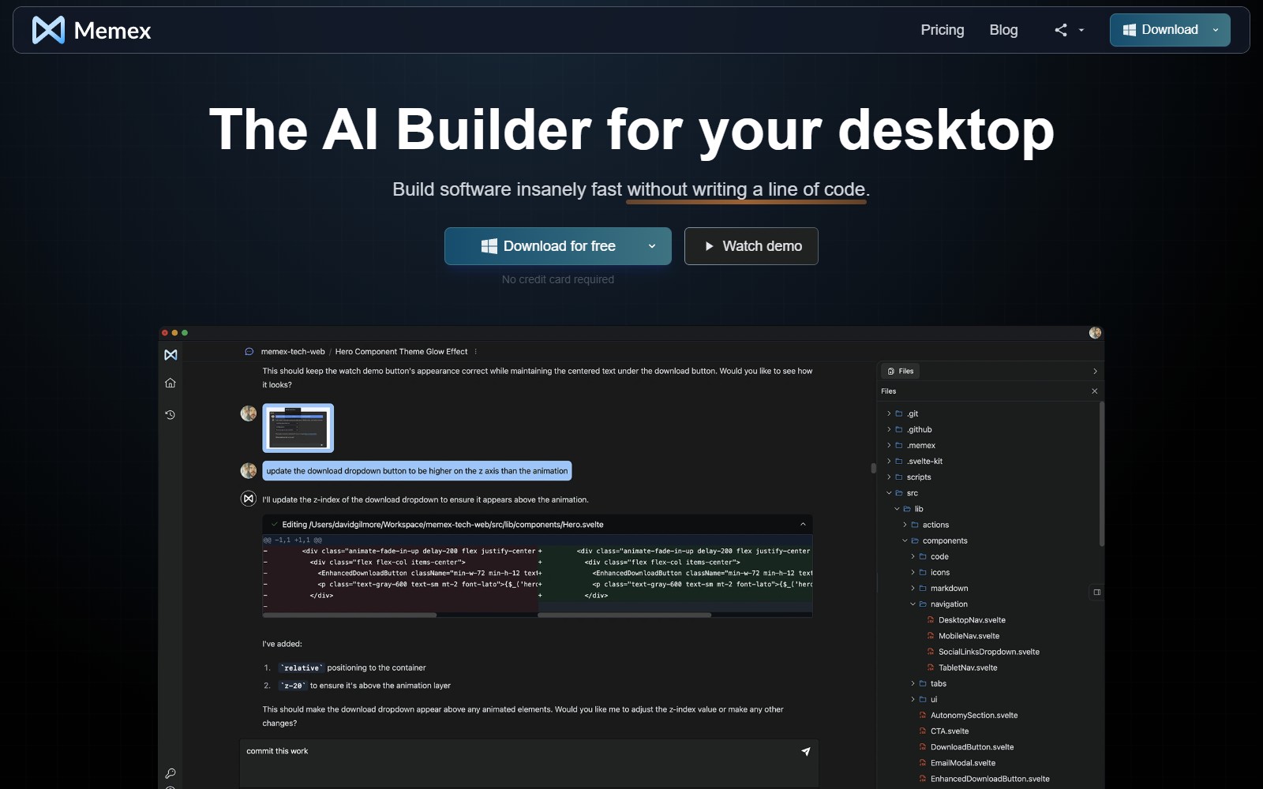Select the Files tab
The image size is (1263, 789).
[x=901, y=371]
